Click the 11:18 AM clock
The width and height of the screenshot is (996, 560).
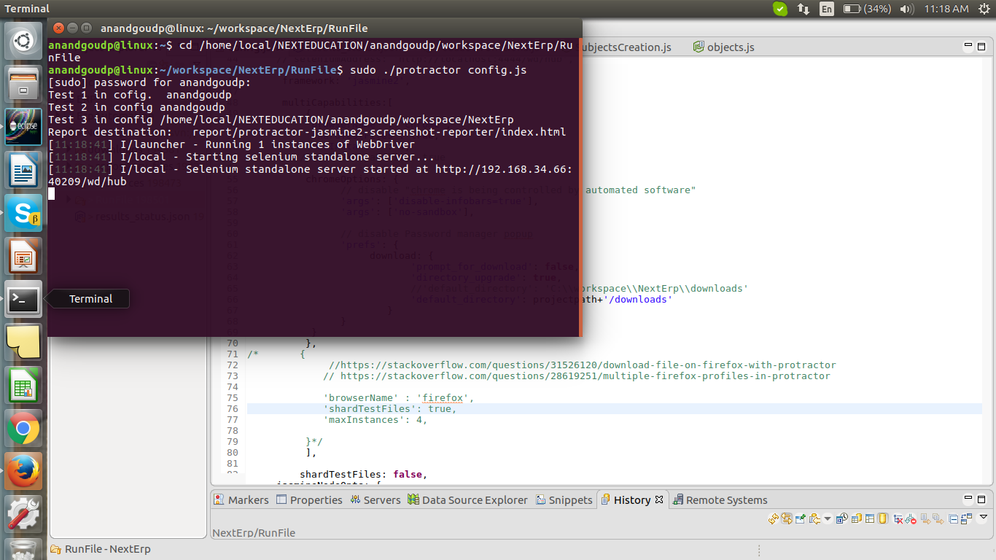click(946, 9)
